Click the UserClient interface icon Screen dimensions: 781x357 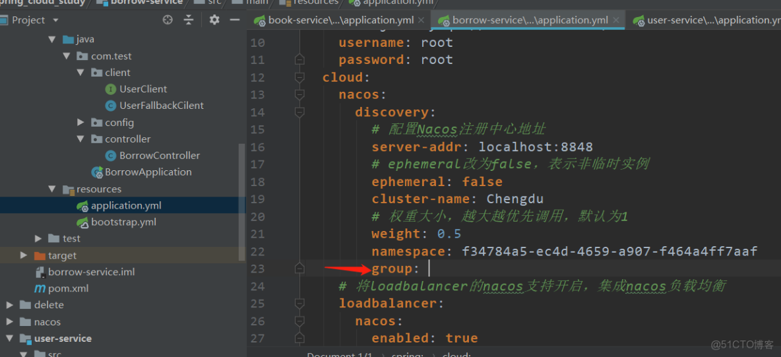click(x=111, y=89)
